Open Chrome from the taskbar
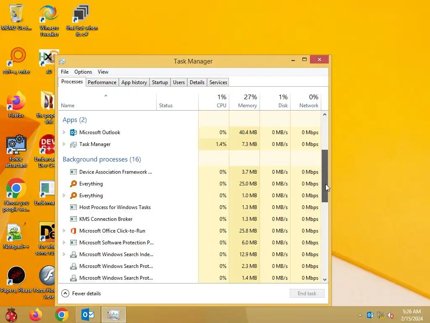 62,315
